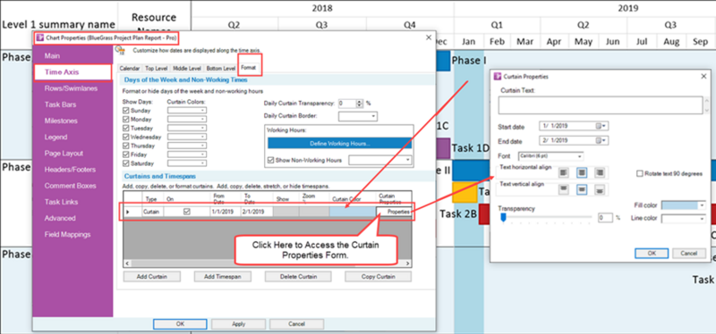Align curtain text horizontally center
This screenshot has width=716, height=334.
581,172
